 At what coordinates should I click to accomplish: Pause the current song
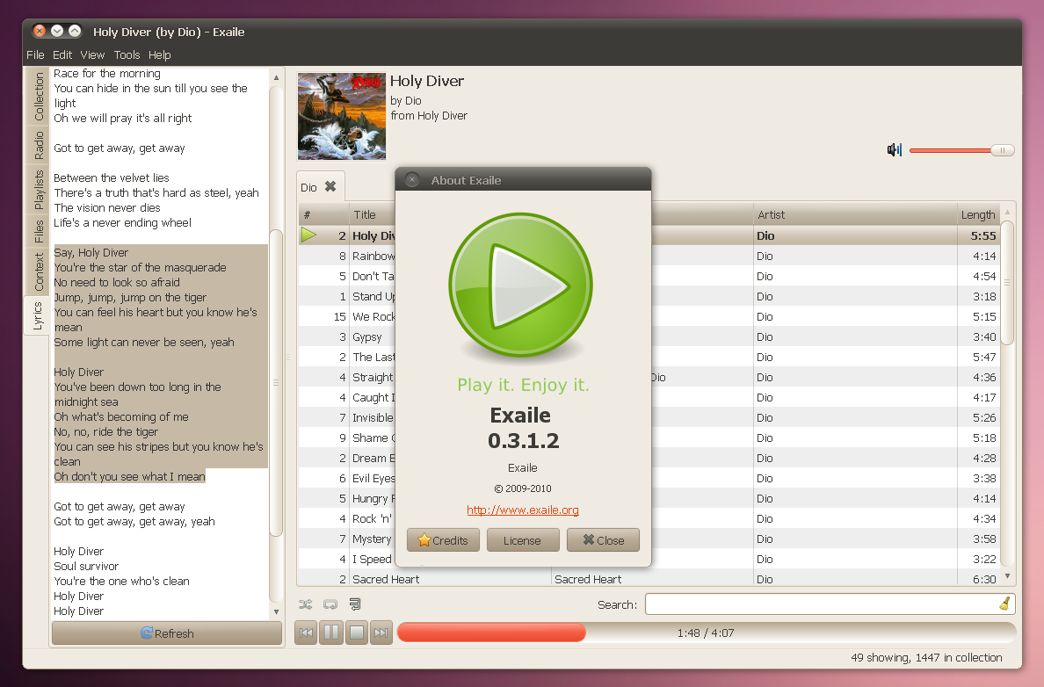tap(331, 633)
